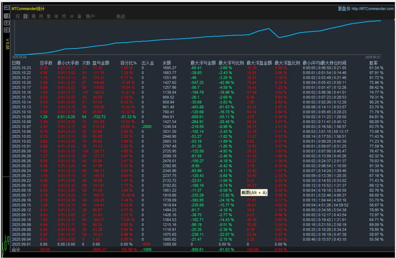
Task: Toggle the 轨迹 trajectory view
Action: pyautogui.click(x=121, y=17)
